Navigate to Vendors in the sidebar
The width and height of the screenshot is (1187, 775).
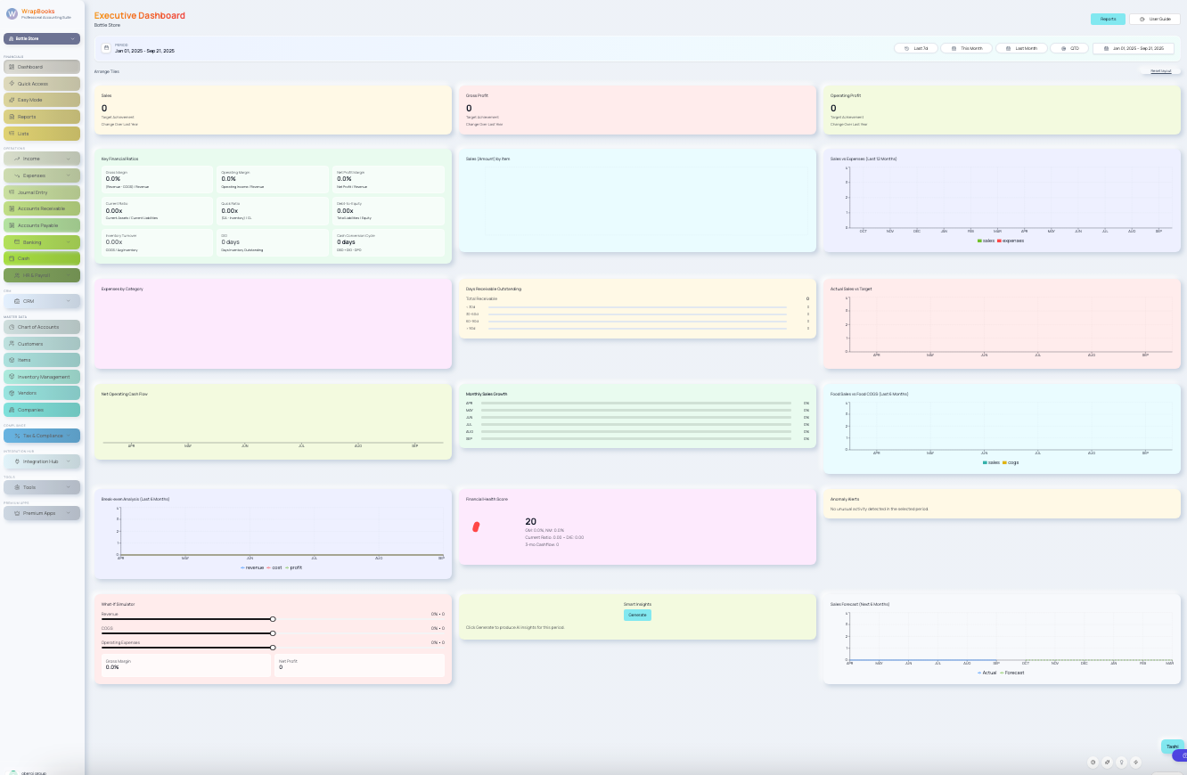pos(42,393)
